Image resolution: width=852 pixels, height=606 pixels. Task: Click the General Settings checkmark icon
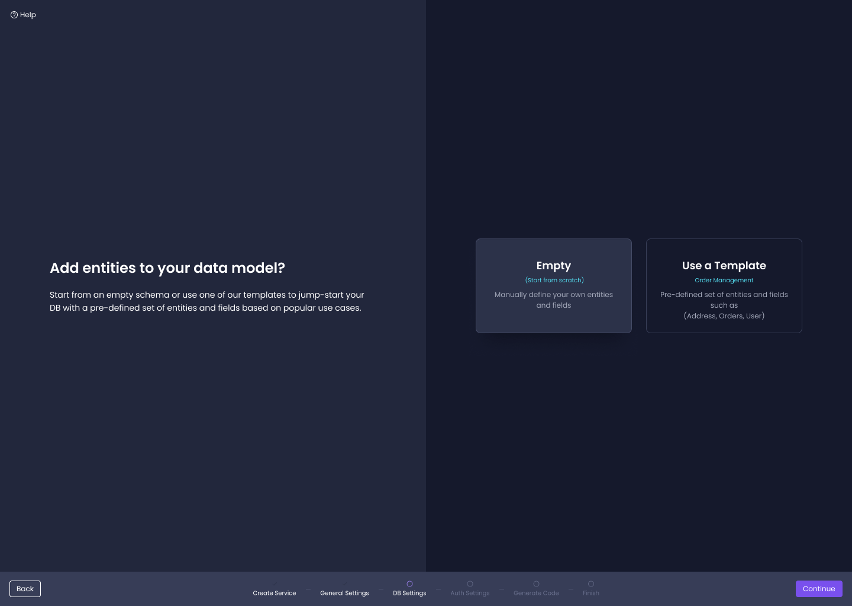click(344, 584)
